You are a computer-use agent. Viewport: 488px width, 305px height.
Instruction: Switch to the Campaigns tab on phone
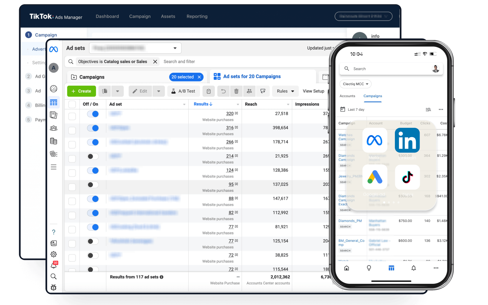[x=373, y=96]
